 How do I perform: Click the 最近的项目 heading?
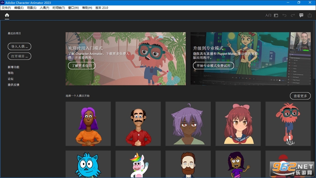(x=14, y=33)
